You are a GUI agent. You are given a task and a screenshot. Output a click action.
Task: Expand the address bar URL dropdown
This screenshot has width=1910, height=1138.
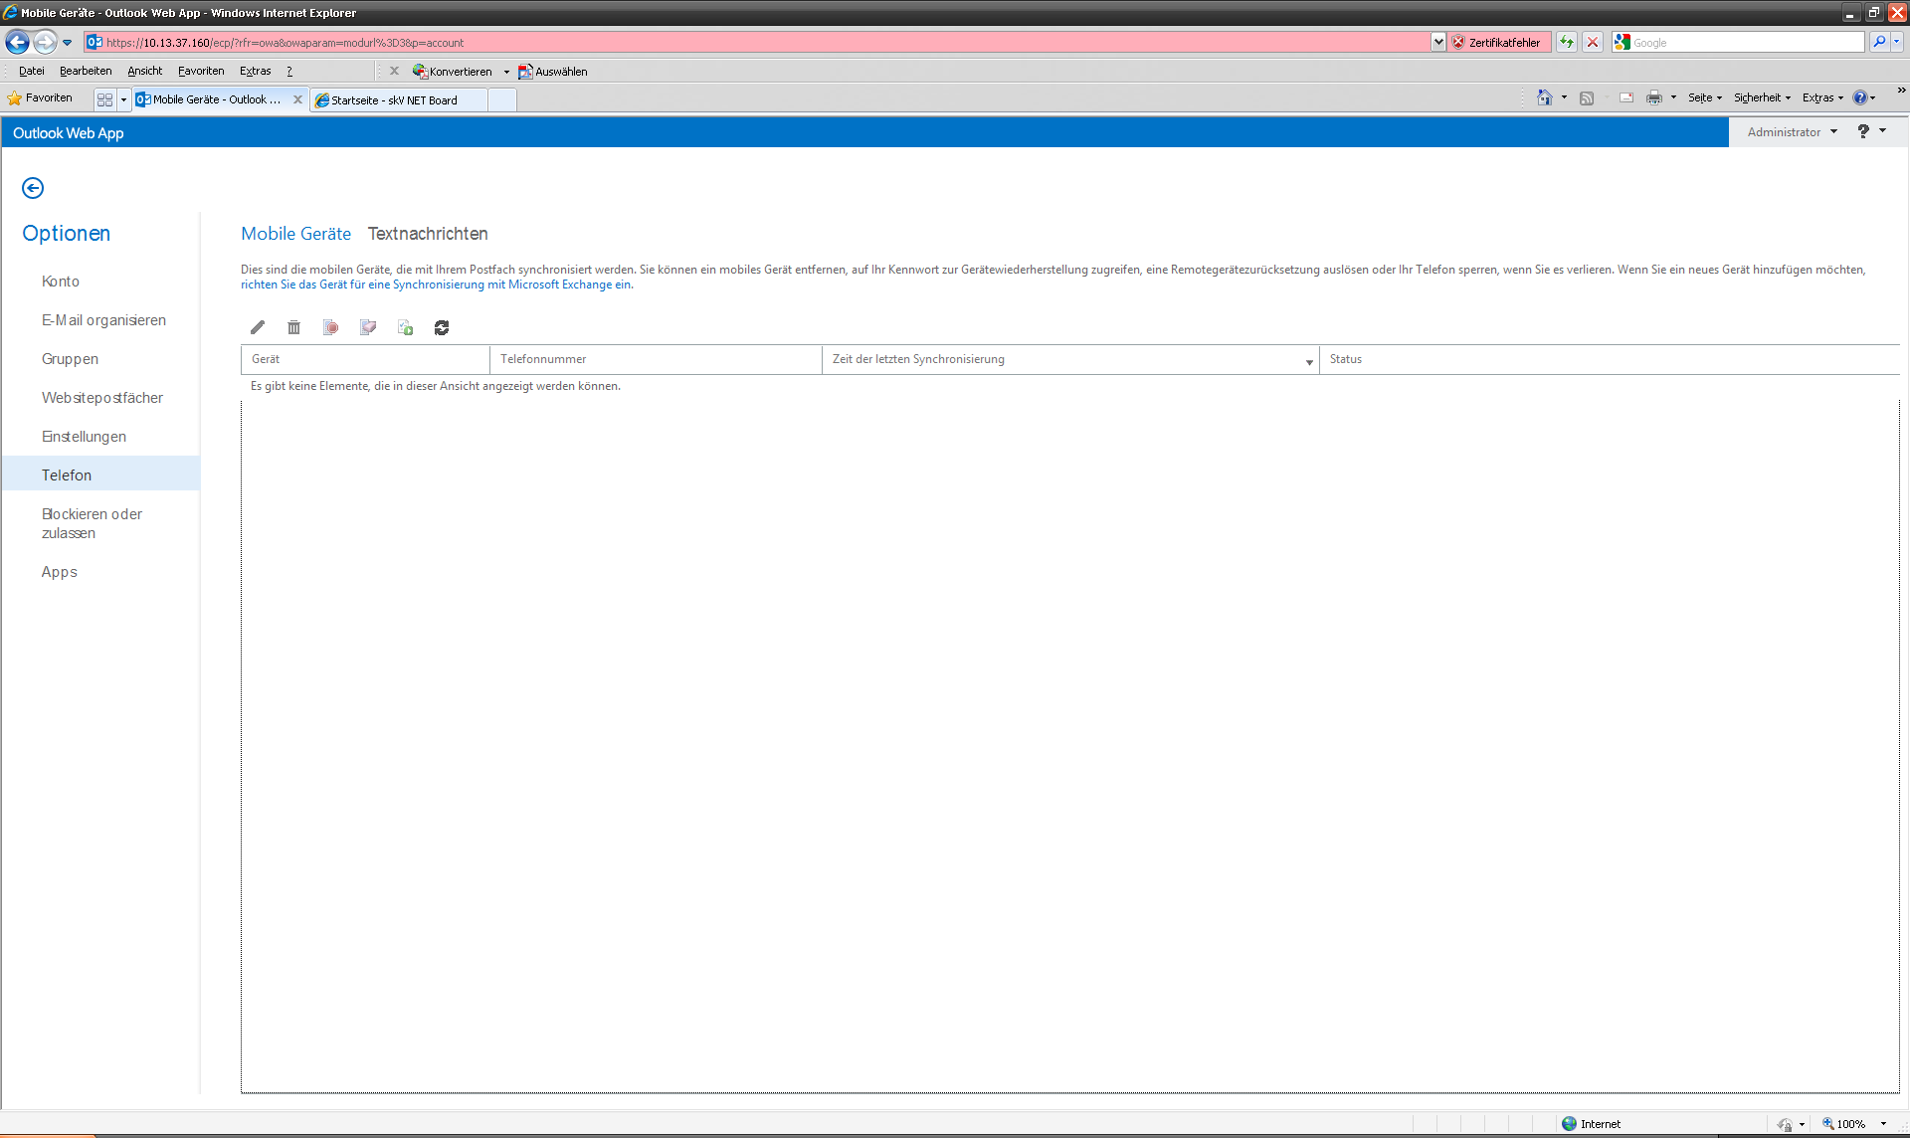[1438, 42]
